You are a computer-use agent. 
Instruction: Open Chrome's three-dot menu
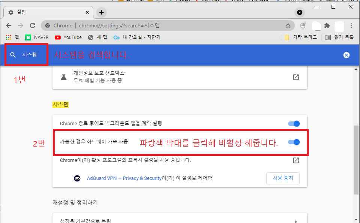[351, 25]
